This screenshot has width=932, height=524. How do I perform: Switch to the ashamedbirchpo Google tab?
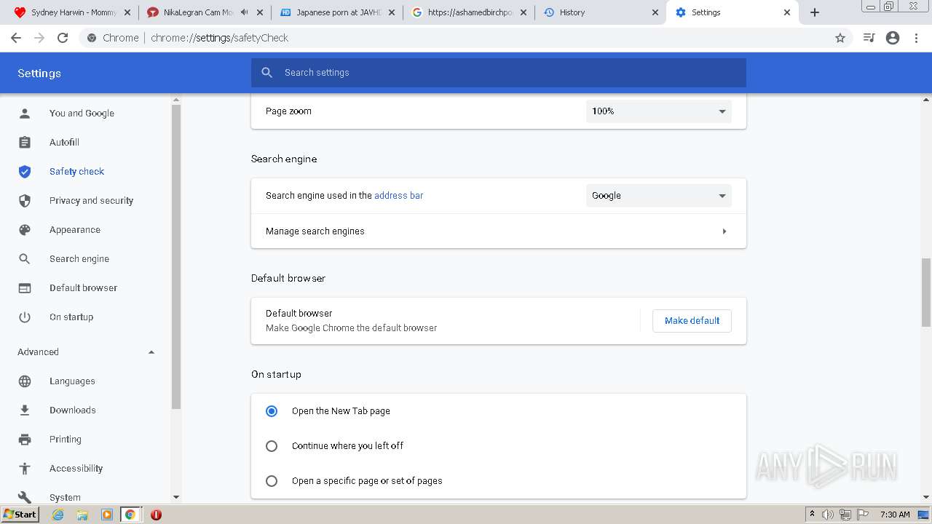coord(470,12)
